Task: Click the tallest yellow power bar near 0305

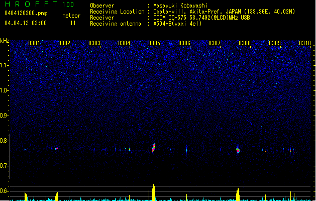Action: (x=154, y=192)
